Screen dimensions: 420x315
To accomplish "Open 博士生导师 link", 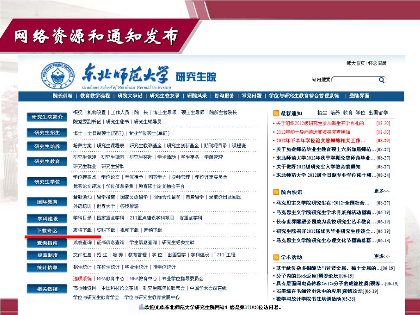I will coord(165,112).
